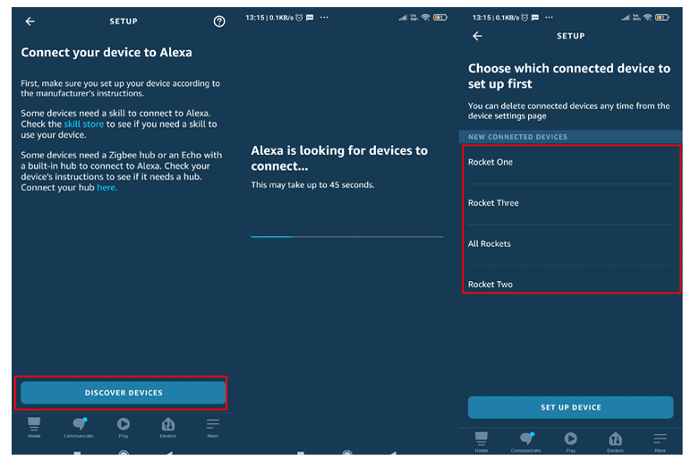Go back from right Setup screen
Image resolution: width=691 pixels, height=460 pixels.
(477, 36)
